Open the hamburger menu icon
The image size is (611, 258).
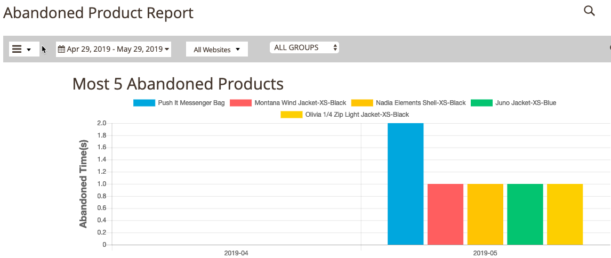click(x=17, y=49)
